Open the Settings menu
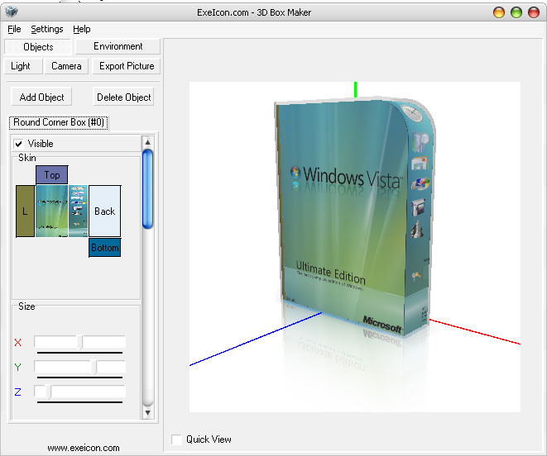 (x=47, y=29)
